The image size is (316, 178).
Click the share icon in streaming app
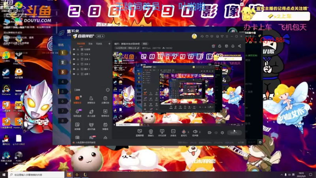tap(239, 46)
